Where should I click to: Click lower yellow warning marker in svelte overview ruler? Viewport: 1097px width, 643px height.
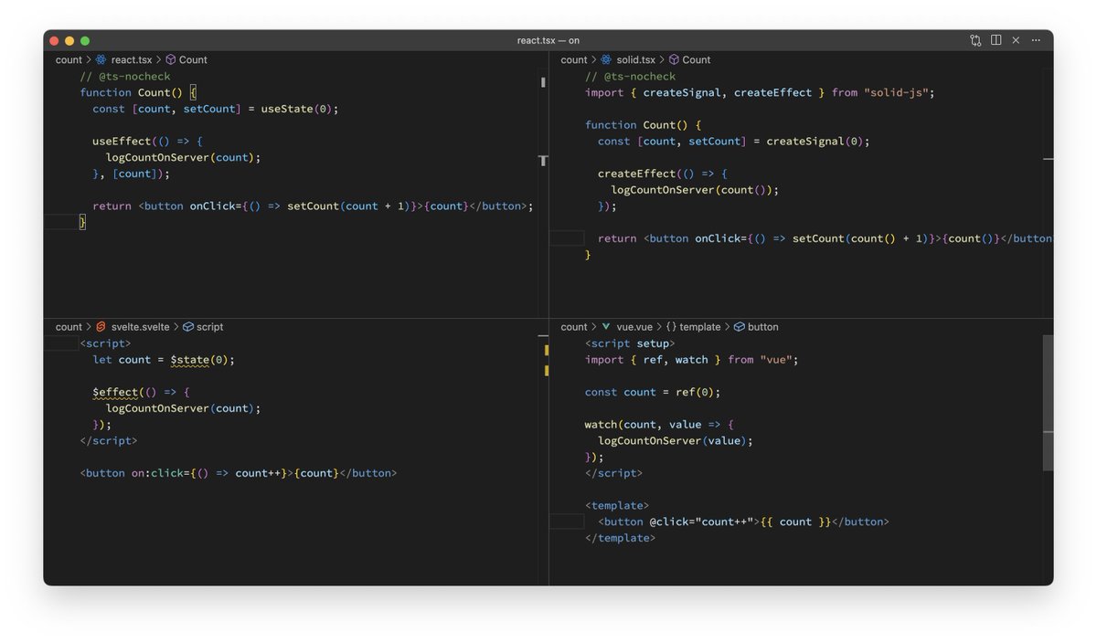[546, 371]
